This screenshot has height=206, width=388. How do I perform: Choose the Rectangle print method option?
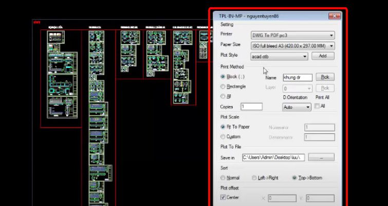pos(223,87)
